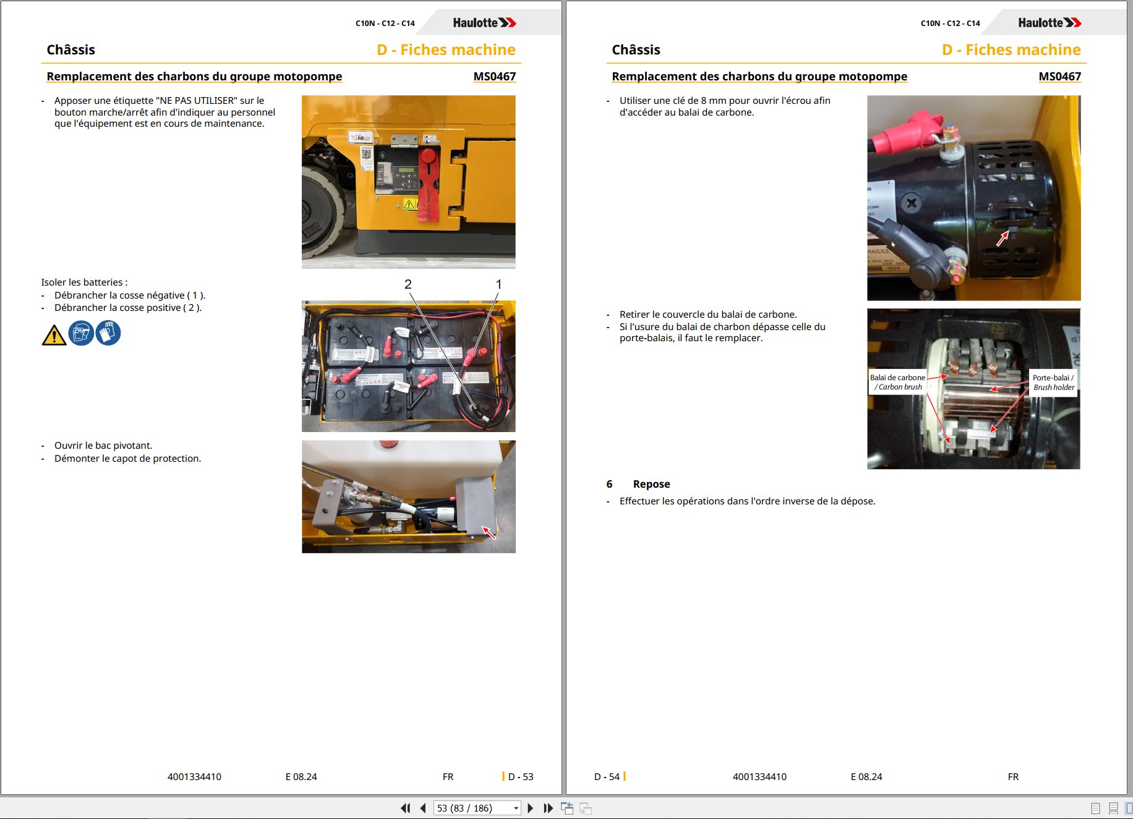Click 'D - Fiches machine' heading on right page
Screen dimensions: 1133x819
pos(1011,50)
